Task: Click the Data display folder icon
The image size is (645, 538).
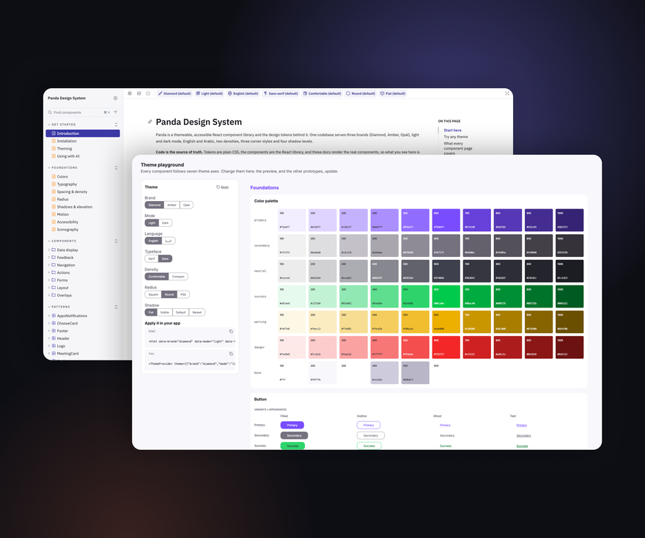Action: (x=54, y=250)
